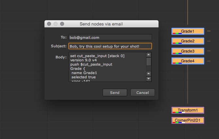Zoom the Send nodes dialog window
This screenshot has width=219, height=139.
(62, 24)
